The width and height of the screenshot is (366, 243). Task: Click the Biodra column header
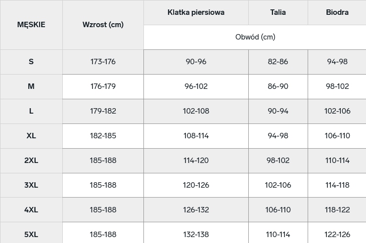(x=337, y=12)
